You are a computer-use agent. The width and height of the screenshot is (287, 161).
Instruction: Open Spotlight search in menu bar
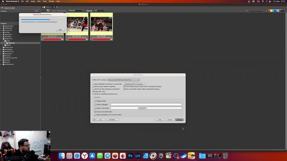pyautogui.click(x=267, y=1)
